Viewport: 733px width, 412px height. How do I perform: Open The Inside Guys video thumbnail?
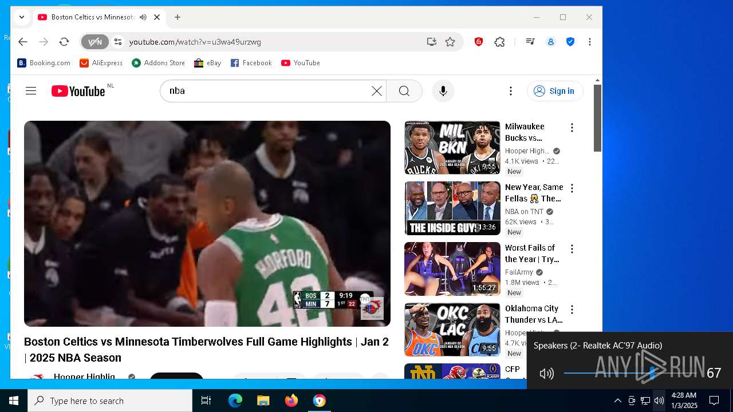pyautogui.click(x=452, y=208)
